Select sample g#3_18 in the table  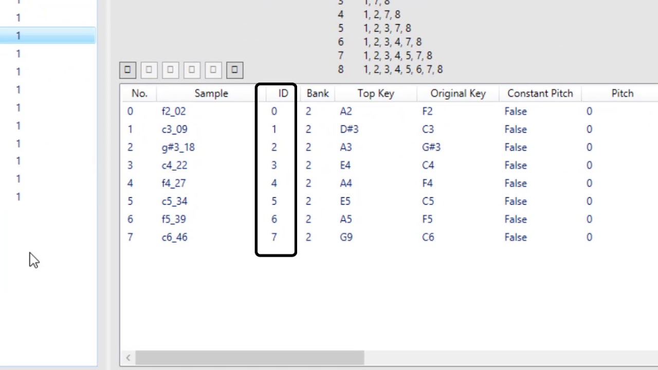click(x=178, y=147)
